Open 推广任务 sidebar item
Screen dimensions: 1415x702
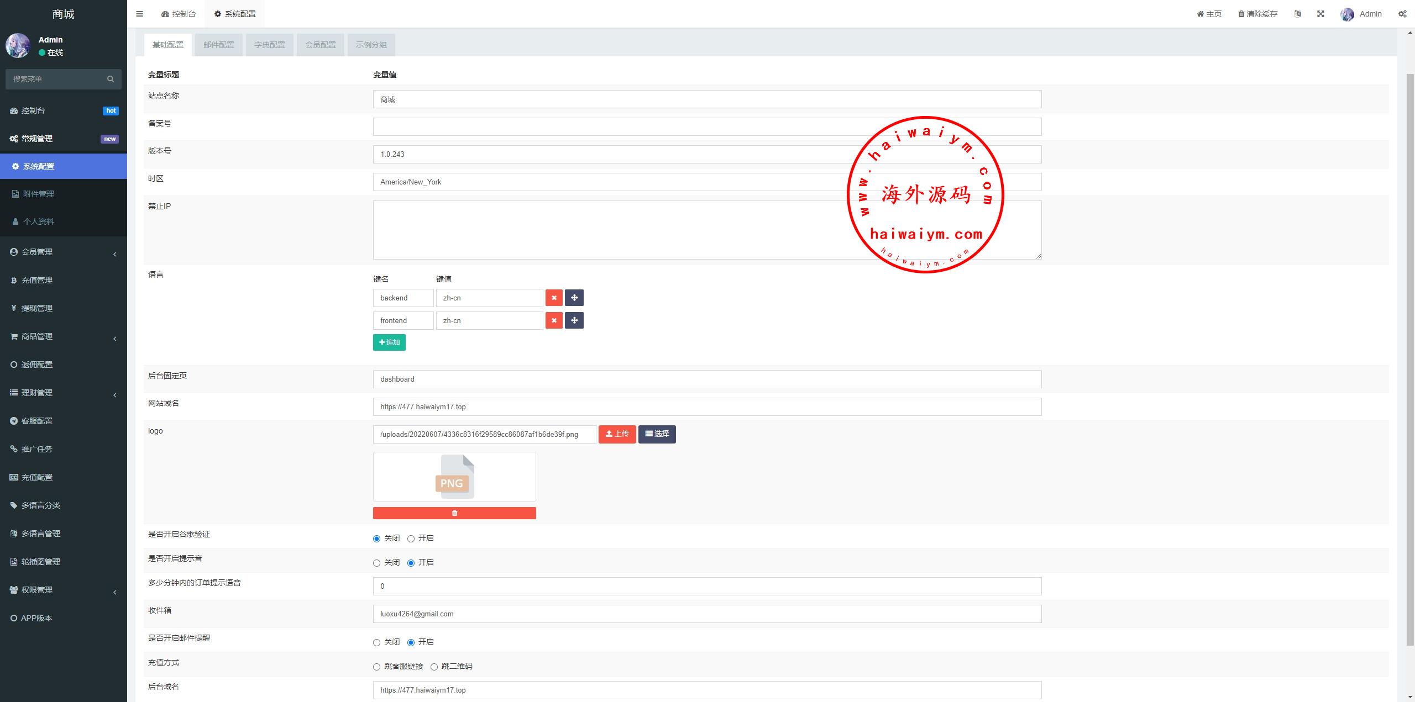pyautogui.click(x=64, y=449)
